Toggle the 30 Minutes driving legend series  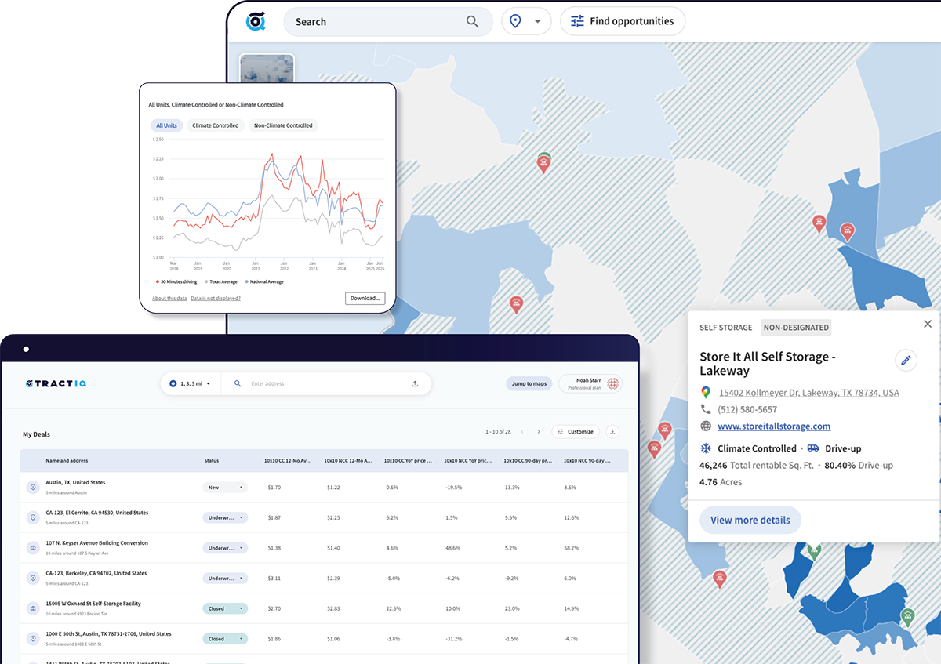[176, 281]
